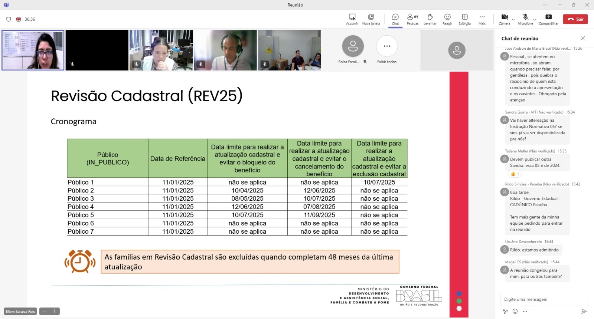Raise hand with Levantar icon

click(430, 17)
